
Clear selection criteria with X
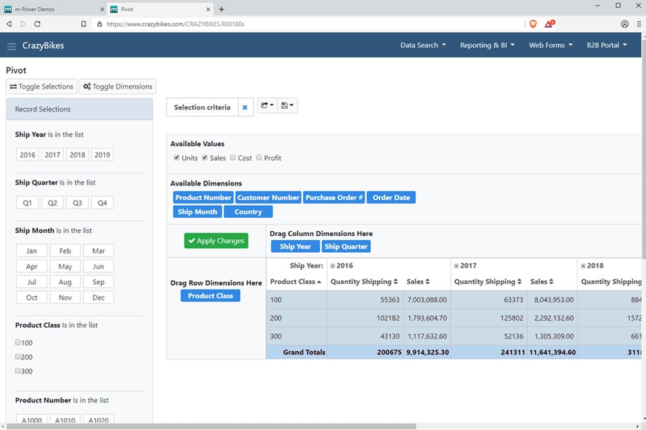(245, 107)
